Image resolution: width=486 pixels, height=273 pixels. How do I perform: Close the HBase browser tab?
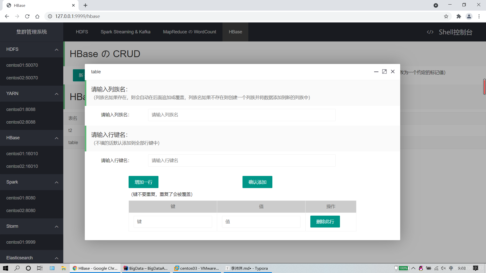click(x=73, y=5)
